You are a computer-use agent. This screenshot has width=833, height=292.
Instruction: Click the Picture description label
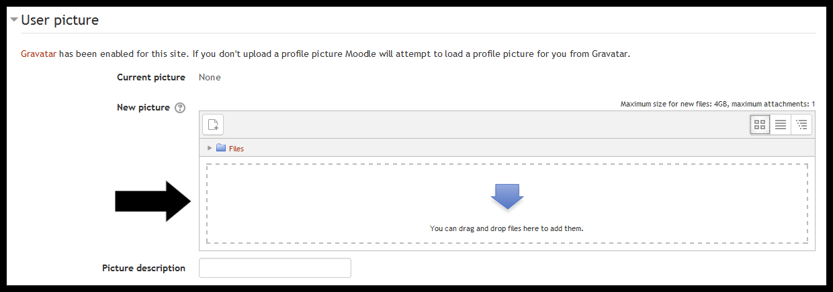[144, 268]
